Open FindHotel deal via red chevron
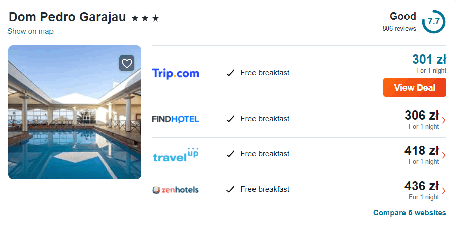456x226 pixels. click(443, 120)
